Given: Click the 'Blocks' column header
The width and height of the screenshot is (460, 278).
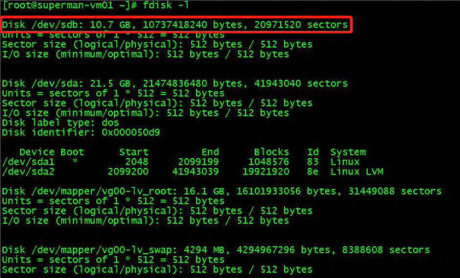Looking at the screenshot, I should click(271, 152).
